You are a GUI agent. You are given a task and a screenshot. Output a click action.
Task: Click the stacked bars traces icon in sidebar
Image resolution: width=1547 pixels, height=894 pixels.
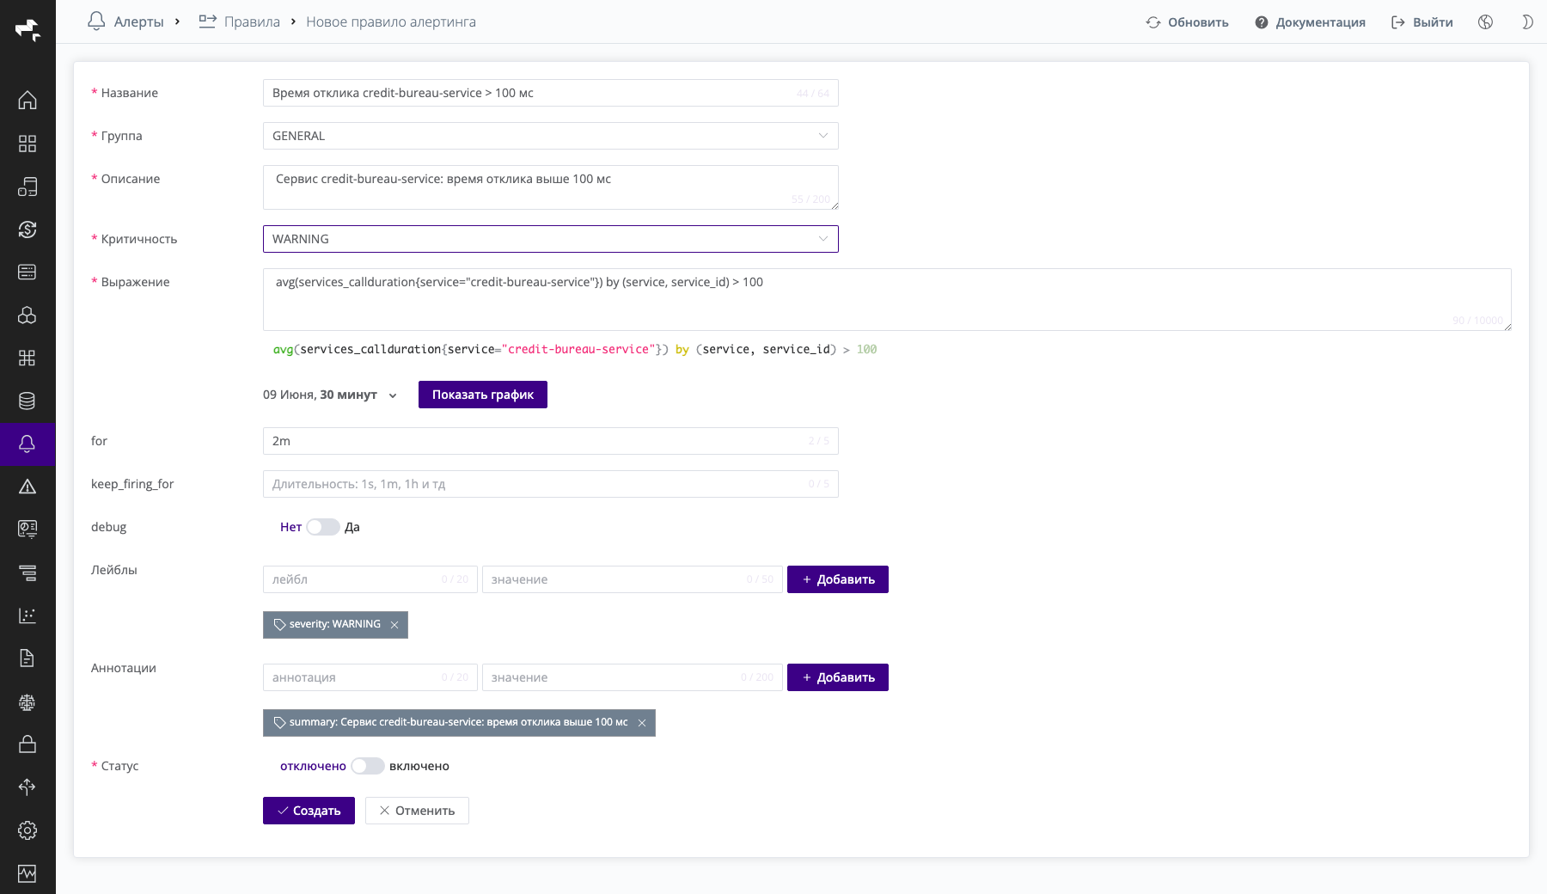tap(28, 573)
